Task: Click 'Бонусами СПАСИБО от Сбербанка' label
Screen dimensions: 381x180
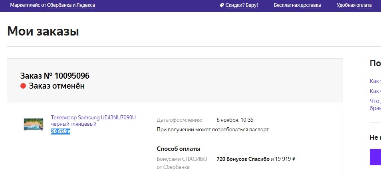Action: tap(182, 163)
